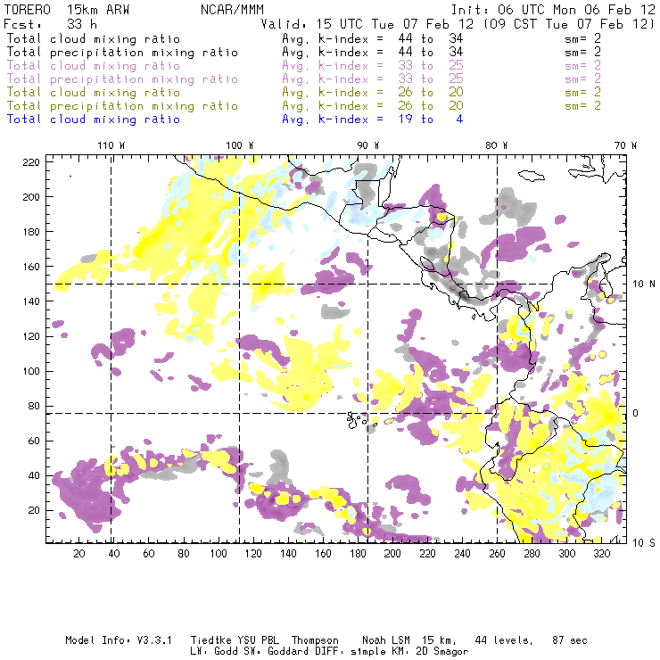The height and width of the screenshot is (660, 660).
Task: Click "sm= 2" in the olive precipitation mixing ratio row
Action: click(x=583, y=105)
